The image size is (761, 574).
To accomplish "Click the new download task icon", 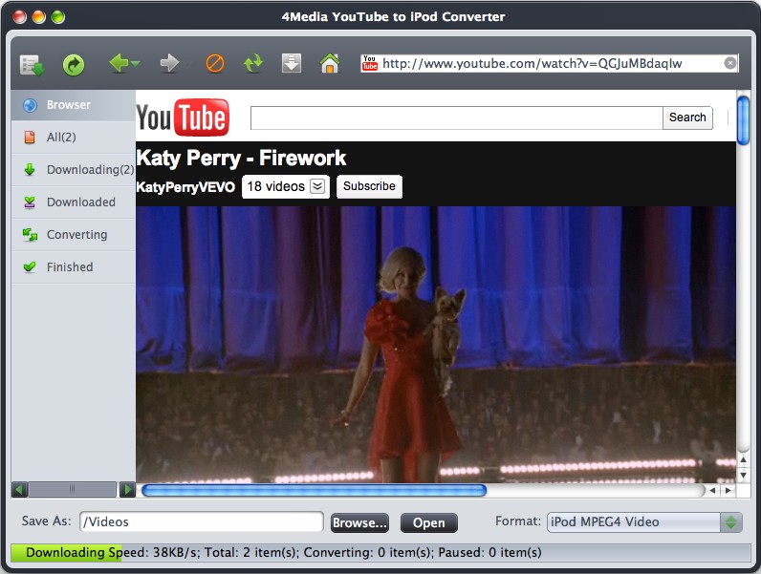I will click(33, 64).
